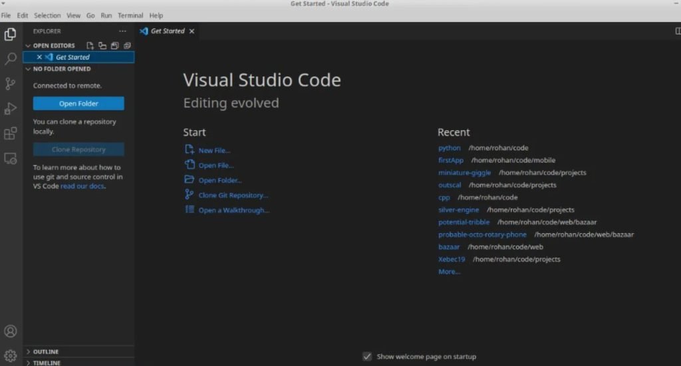Open recent project Xebec19
The image size is (681, 366).
(452, 259)
